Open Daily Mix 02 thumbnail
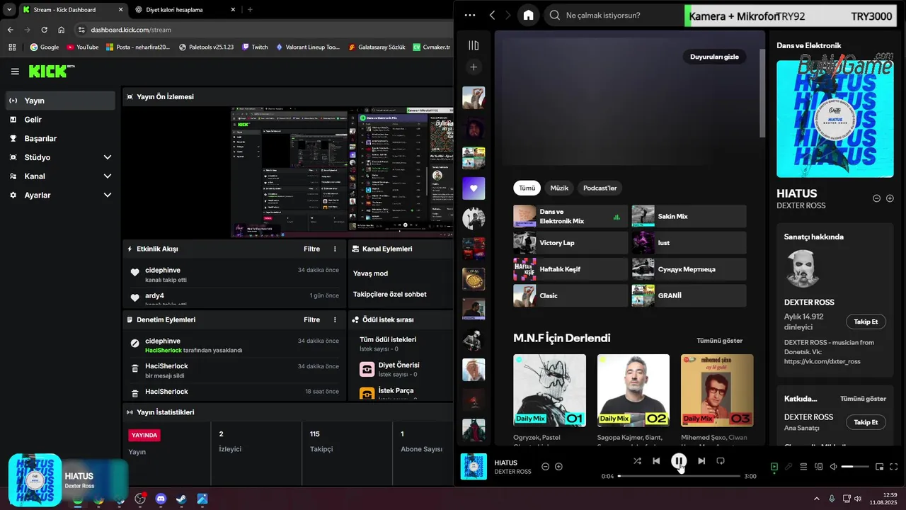This screenshot has height=510, width=906. click(633, 390)
